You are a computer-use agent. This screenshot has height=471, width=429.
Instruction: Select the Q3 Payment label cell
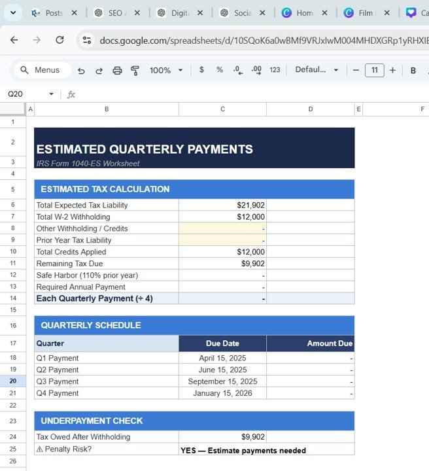tap(107, 381)
